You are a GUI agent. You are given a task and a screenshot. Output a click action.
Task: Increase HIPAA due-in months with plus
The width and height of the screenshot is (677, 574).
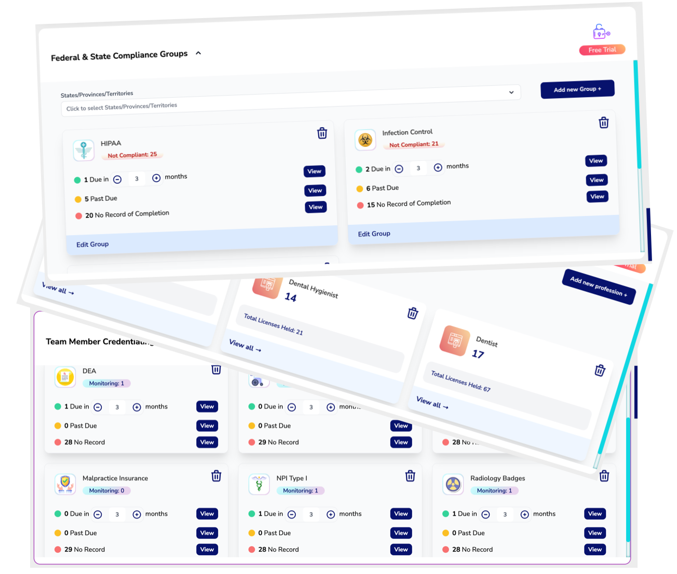coord(156,178)
